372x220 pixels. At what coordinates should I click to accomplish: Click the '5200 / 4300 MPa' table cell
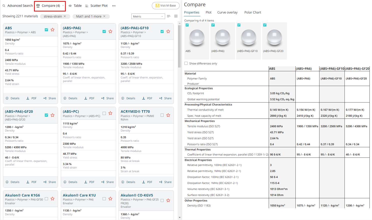(356, 126)
